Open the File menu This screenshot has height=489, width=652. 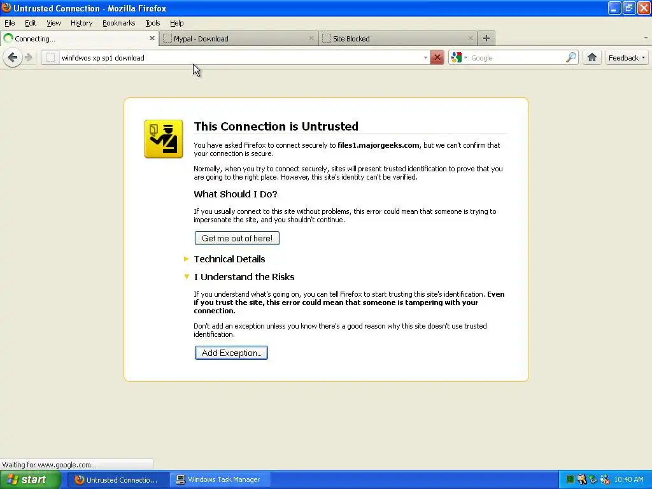coord(10,23)
